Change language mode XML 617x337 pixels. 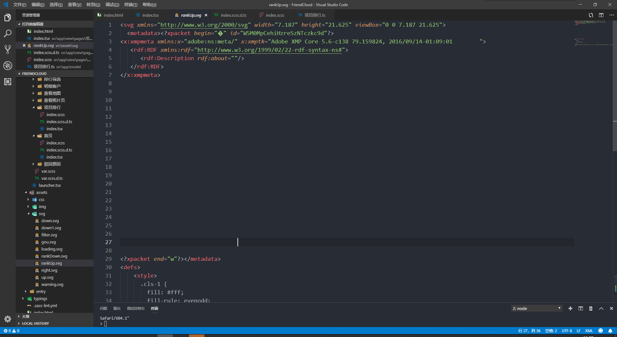coord(589,331)
